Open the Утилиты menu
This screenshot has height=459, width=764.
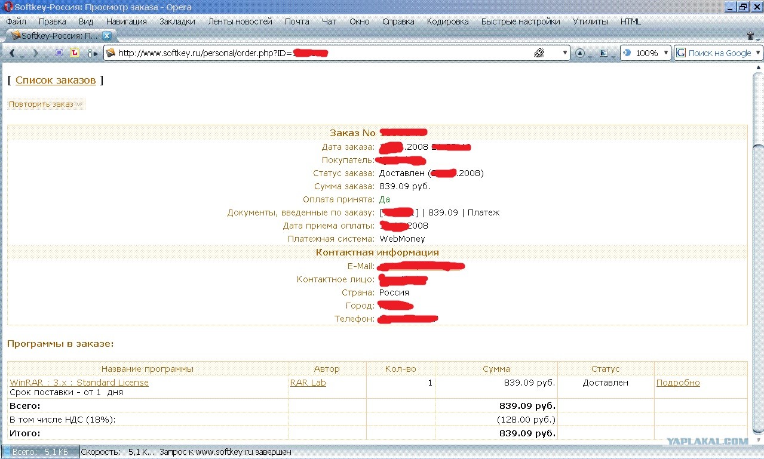(x=590, y=21)
